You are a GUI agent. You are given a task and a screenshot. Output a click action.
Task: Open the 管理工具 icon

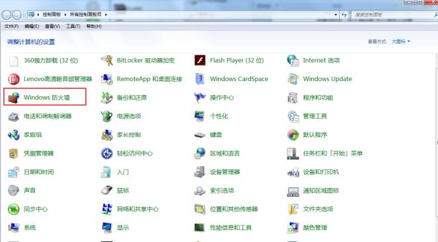coord(293,116)
